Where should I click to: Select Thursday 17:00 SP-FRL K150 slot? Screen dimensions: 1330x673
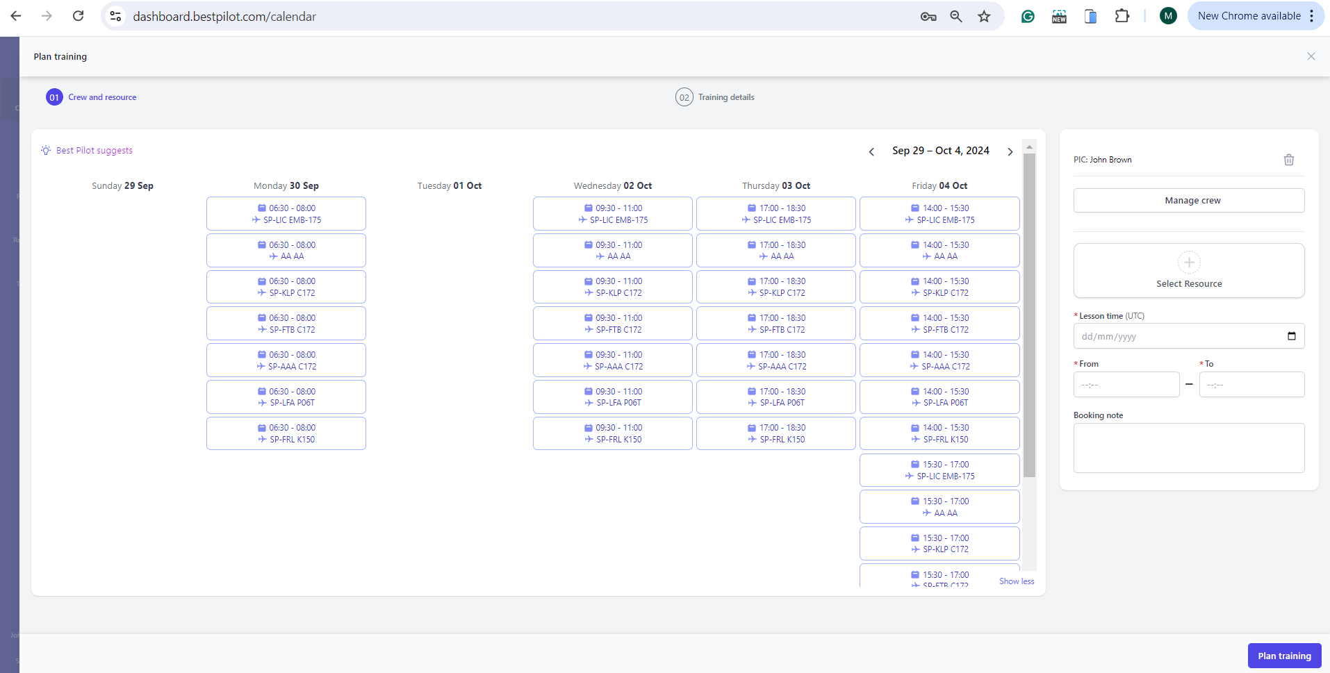click(776, 433)
